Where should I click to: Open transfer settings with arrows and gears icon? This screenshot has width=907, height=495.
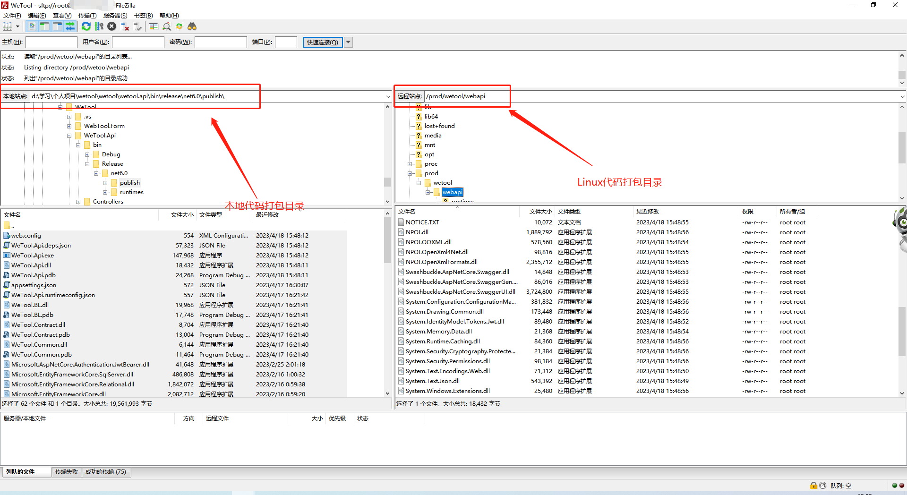[x=99, y=26]
